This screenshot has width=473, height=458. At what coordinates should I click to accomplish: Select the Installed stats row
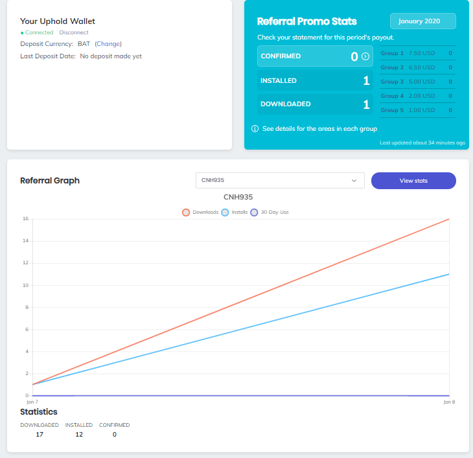point(314,81)
